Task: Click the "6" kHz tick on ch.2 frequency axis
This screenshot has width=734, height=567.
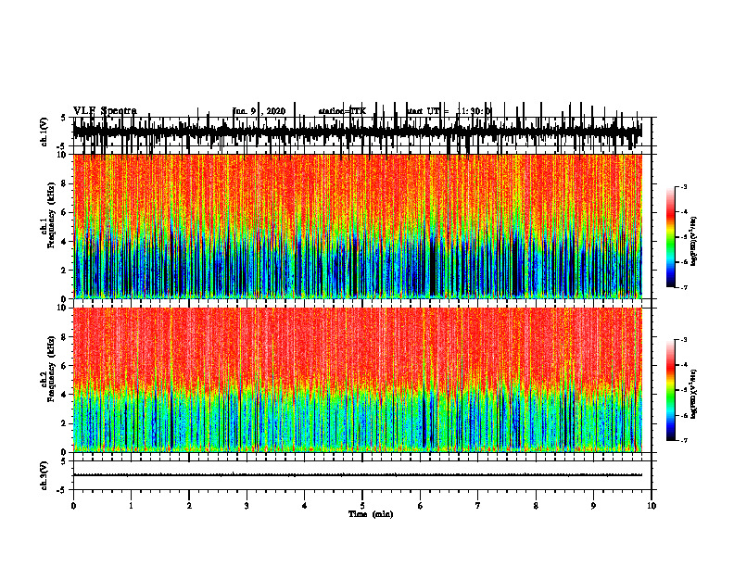Action: pyautogui.click(x=65, y=366)
